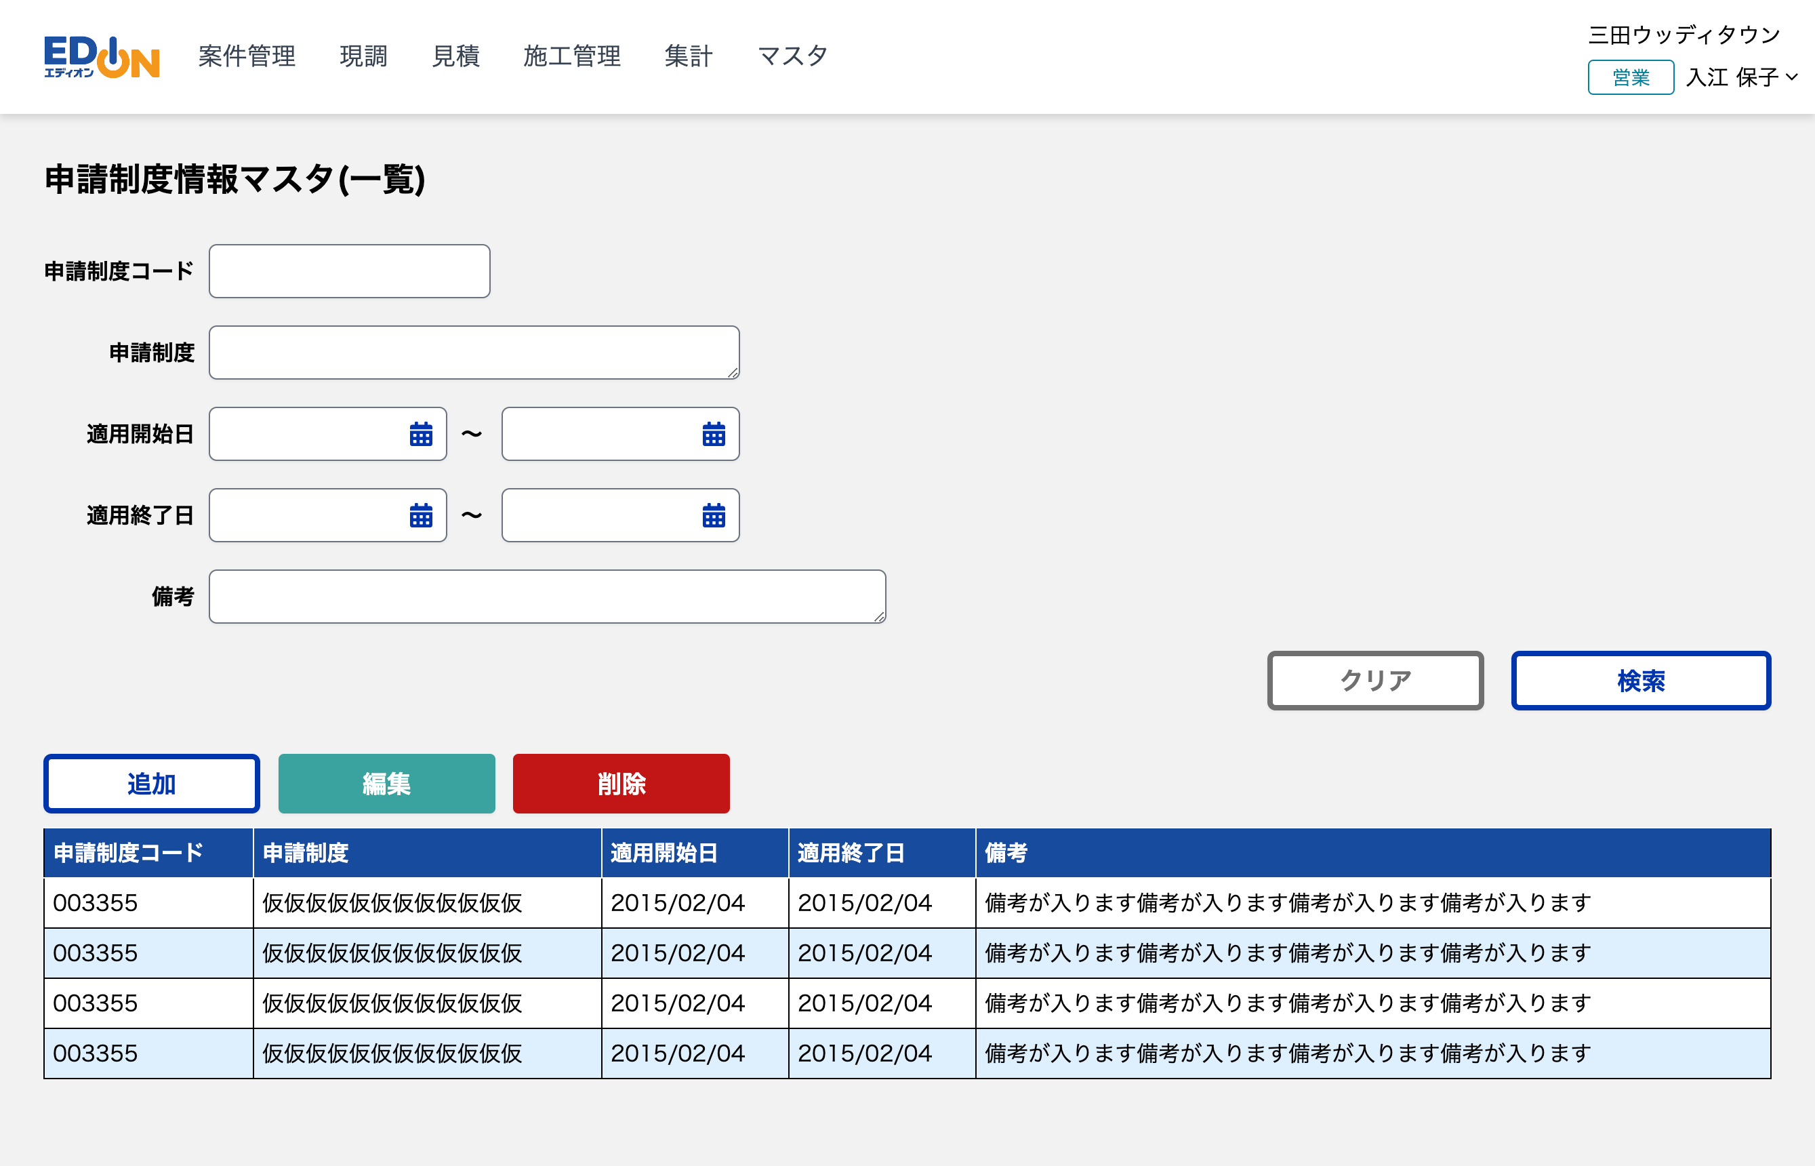The image size is (1815, 1166).
Task: Open the 現調 menu
Action: (363, 56)
